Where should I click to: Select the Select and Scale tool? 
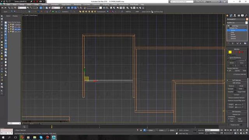coord(47,8)
